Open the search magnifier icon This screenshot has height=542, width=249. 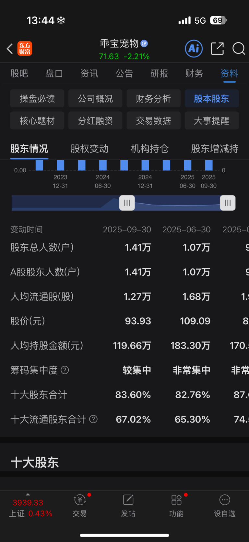pyautogui.click(x=239, y=49)
